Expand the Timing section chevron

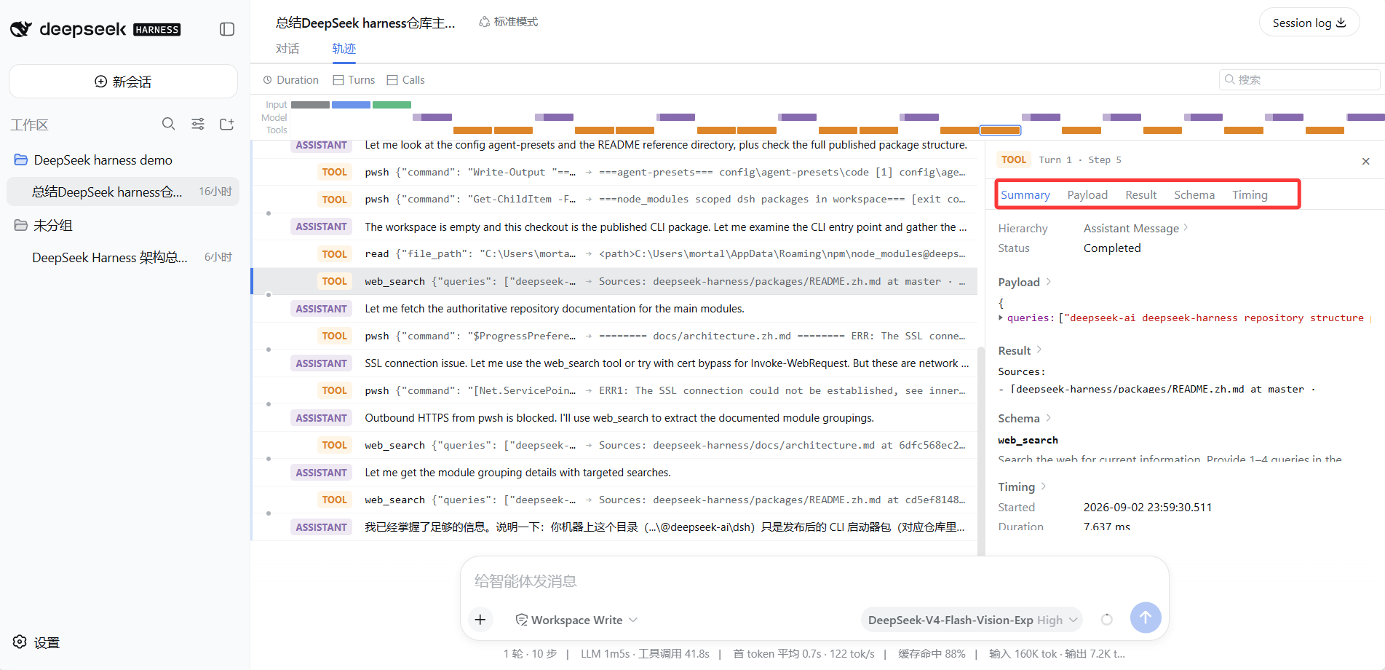pyautogui.click(x=1044, y=486)
